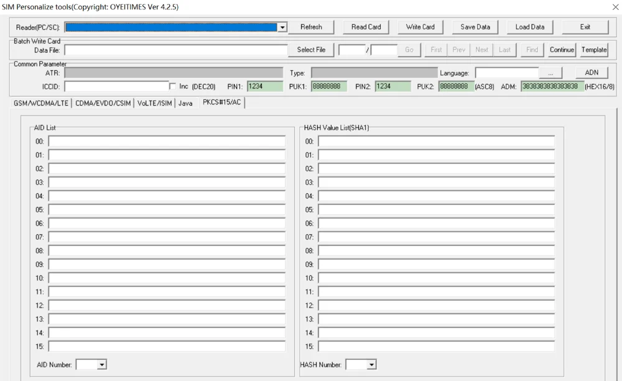622x381 pixels.
Task: Focus AID List field 05
Action: [x=167, y=209]
